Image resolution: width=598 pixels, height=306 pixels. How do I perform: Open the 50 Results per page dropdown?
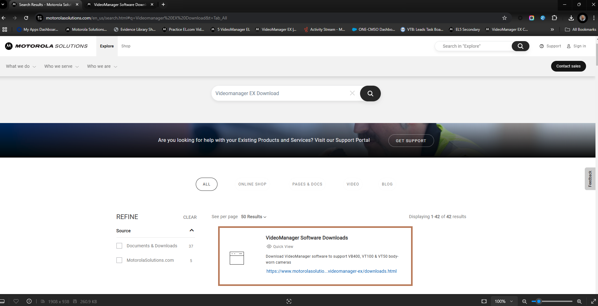[254, 217]
